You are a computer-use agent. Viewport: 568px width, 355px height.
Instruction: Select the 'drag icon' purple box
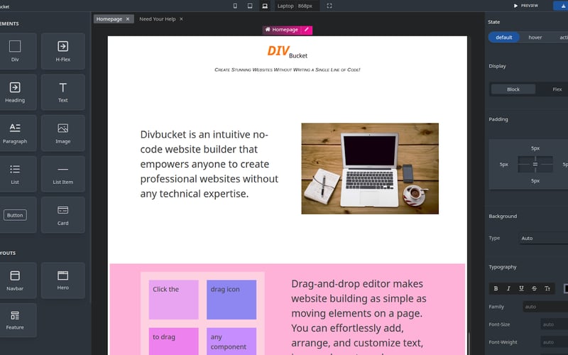[231, 300]
